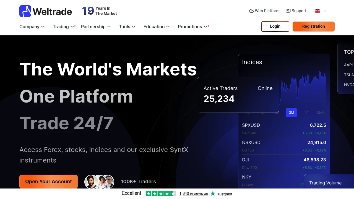This screenshot has width=354, height=199.
Task: Open the Web Platform link
Action: [x=264, y=11]
